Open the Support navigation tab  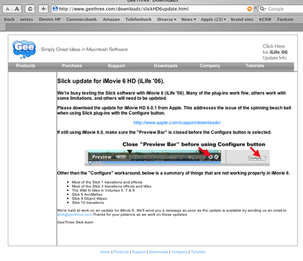tap(117, 66)
